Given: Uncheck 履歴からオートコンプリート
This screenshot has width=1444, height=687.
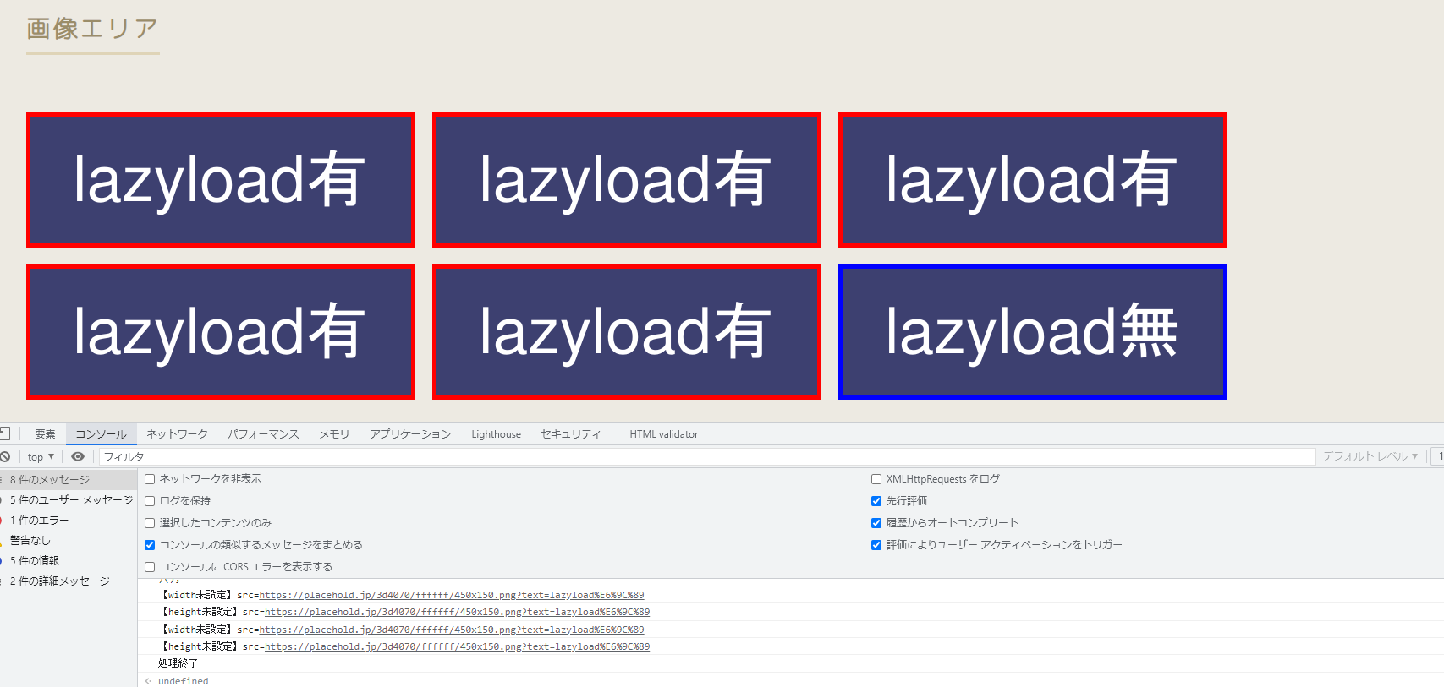Looking at the screenshot, I should (876, 523).
